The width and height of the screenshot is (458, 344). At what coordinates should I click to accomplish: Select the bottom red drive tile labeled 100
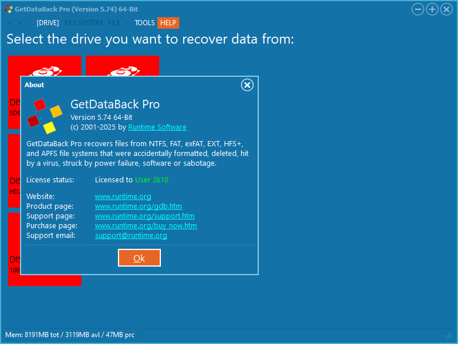(x=45, y=280)
